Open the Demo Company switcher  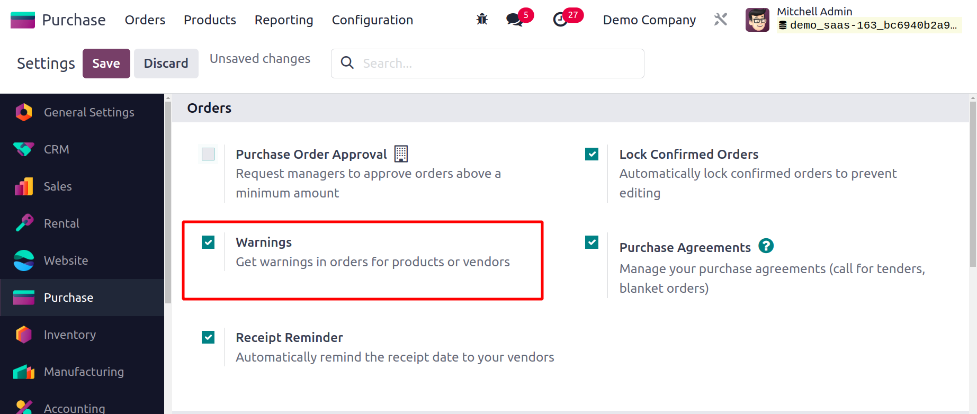coord(649,20)
